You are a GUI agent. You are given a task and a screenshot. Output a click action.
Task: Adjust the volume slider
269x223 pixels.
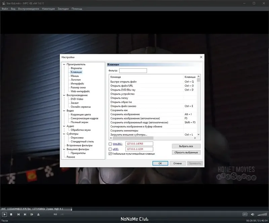262,214
